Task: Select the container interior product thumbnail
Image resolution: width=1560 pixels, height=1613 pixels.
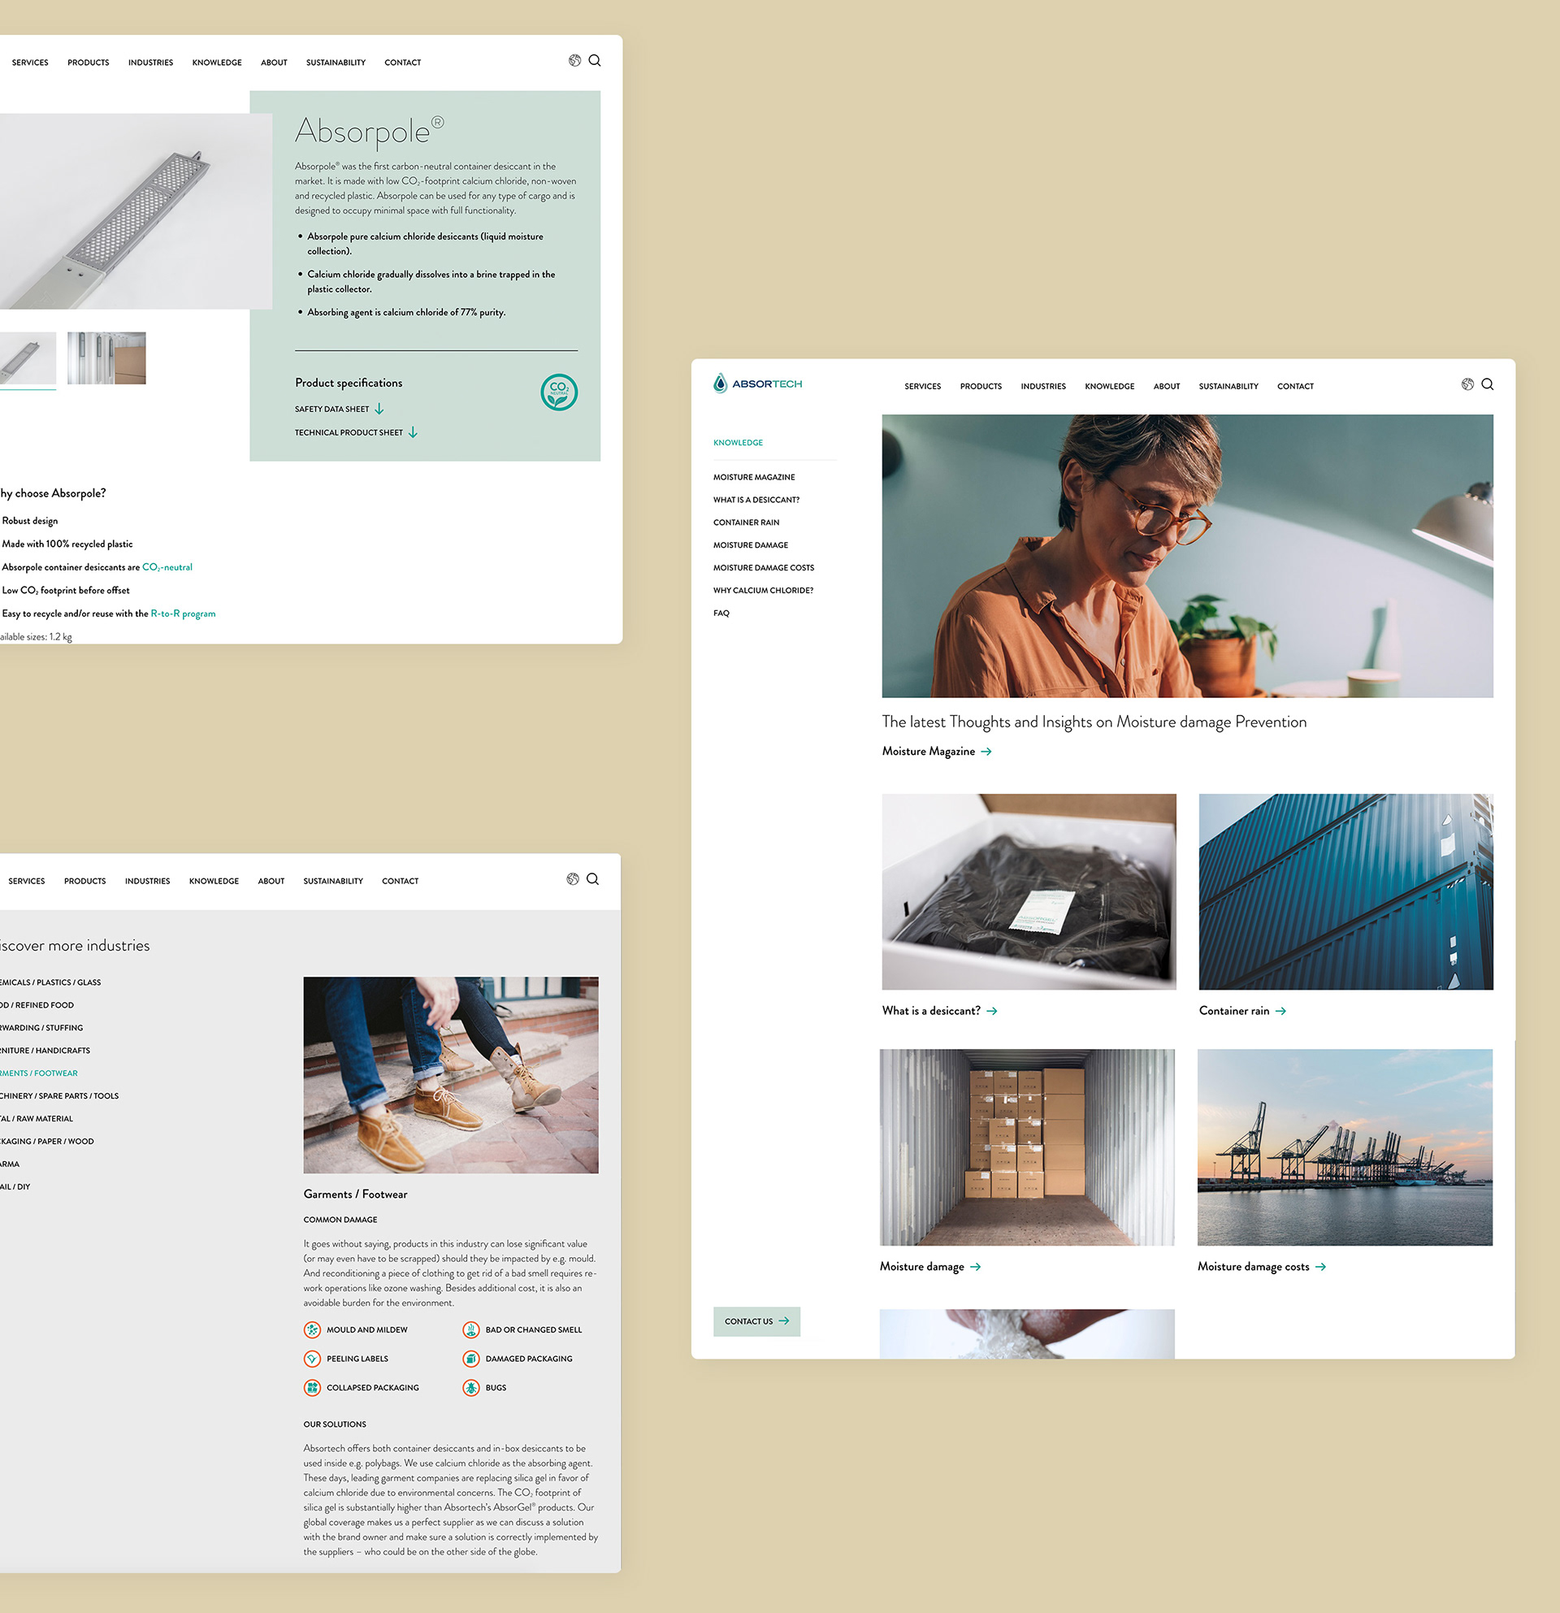Action: point(106,358)
